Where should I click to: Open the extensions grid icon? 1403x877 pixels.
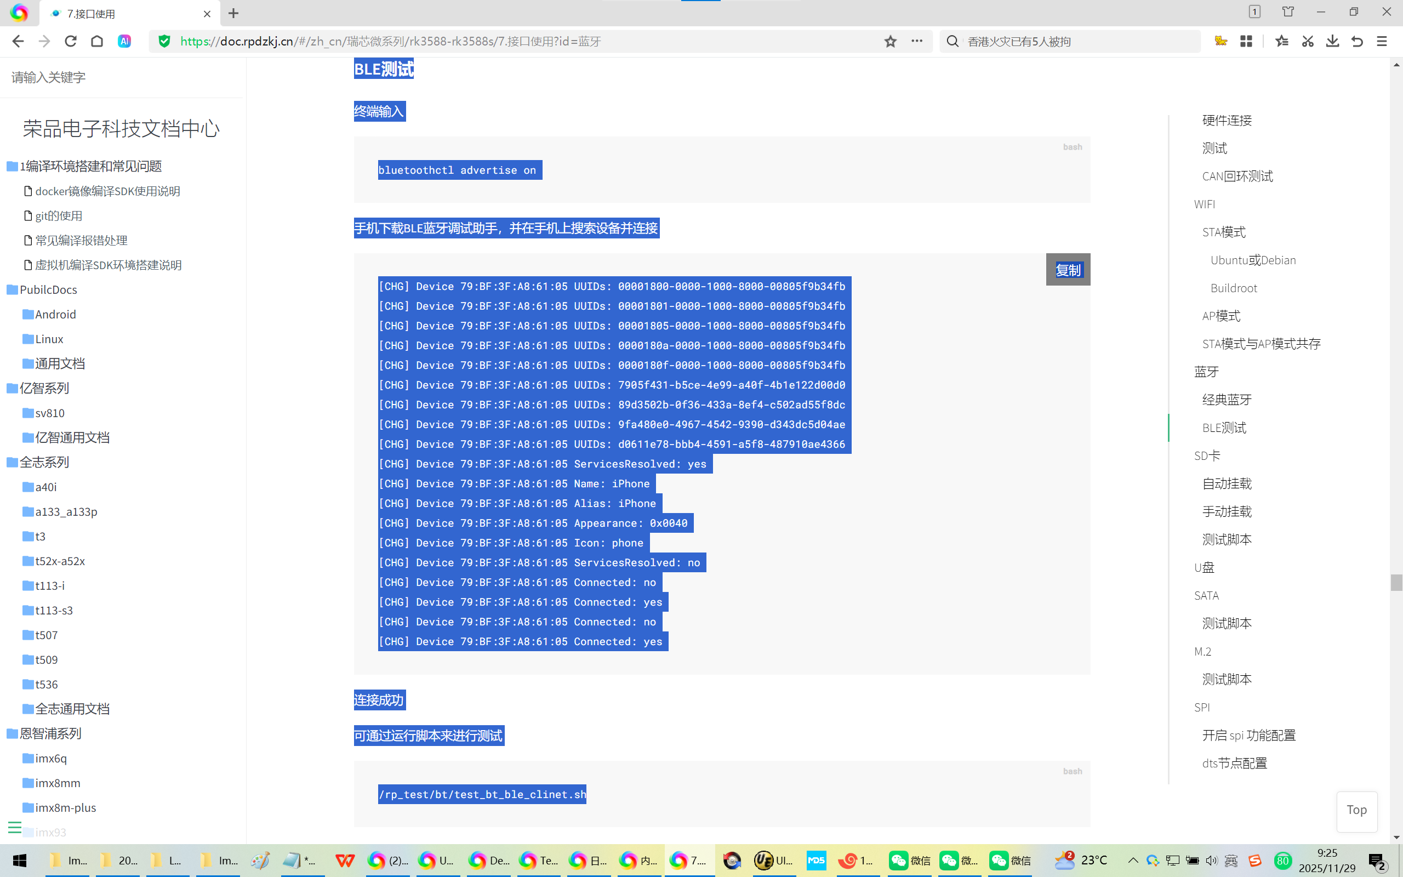point(1246,41)
